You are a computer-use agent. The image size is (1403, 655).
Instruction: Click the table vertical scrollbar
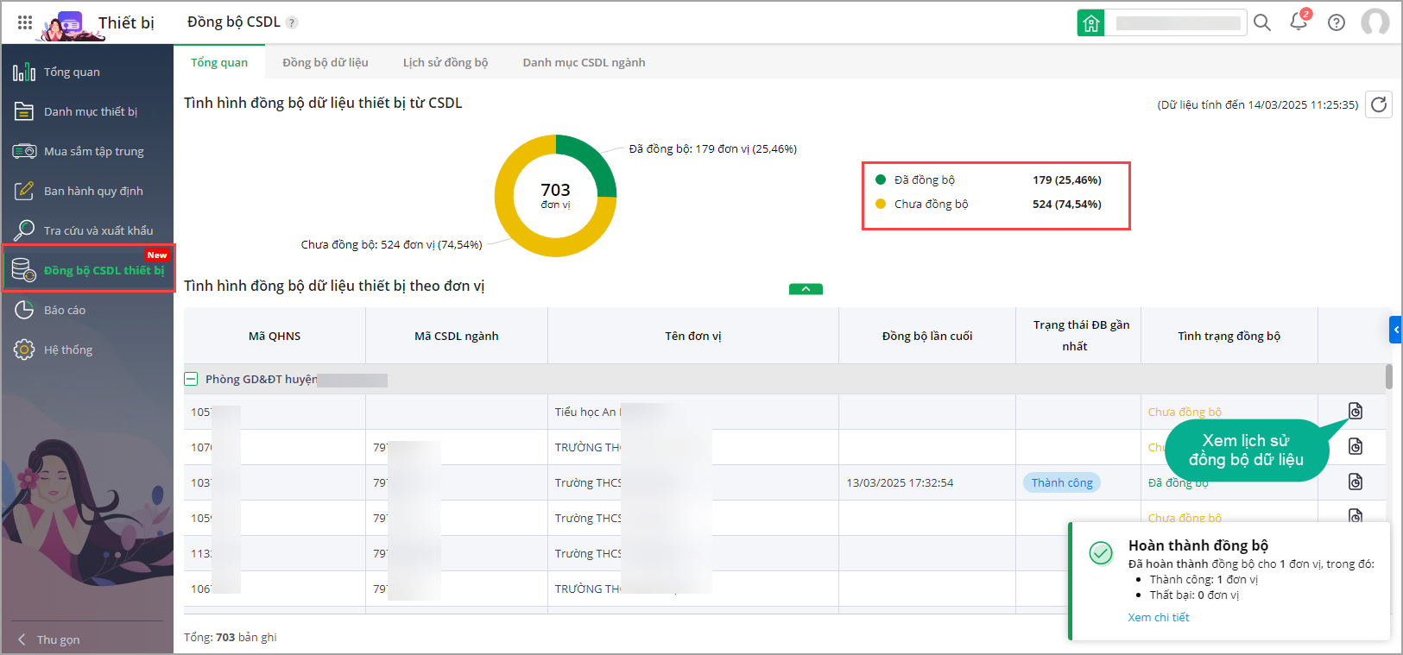[x=1388, y=377]
